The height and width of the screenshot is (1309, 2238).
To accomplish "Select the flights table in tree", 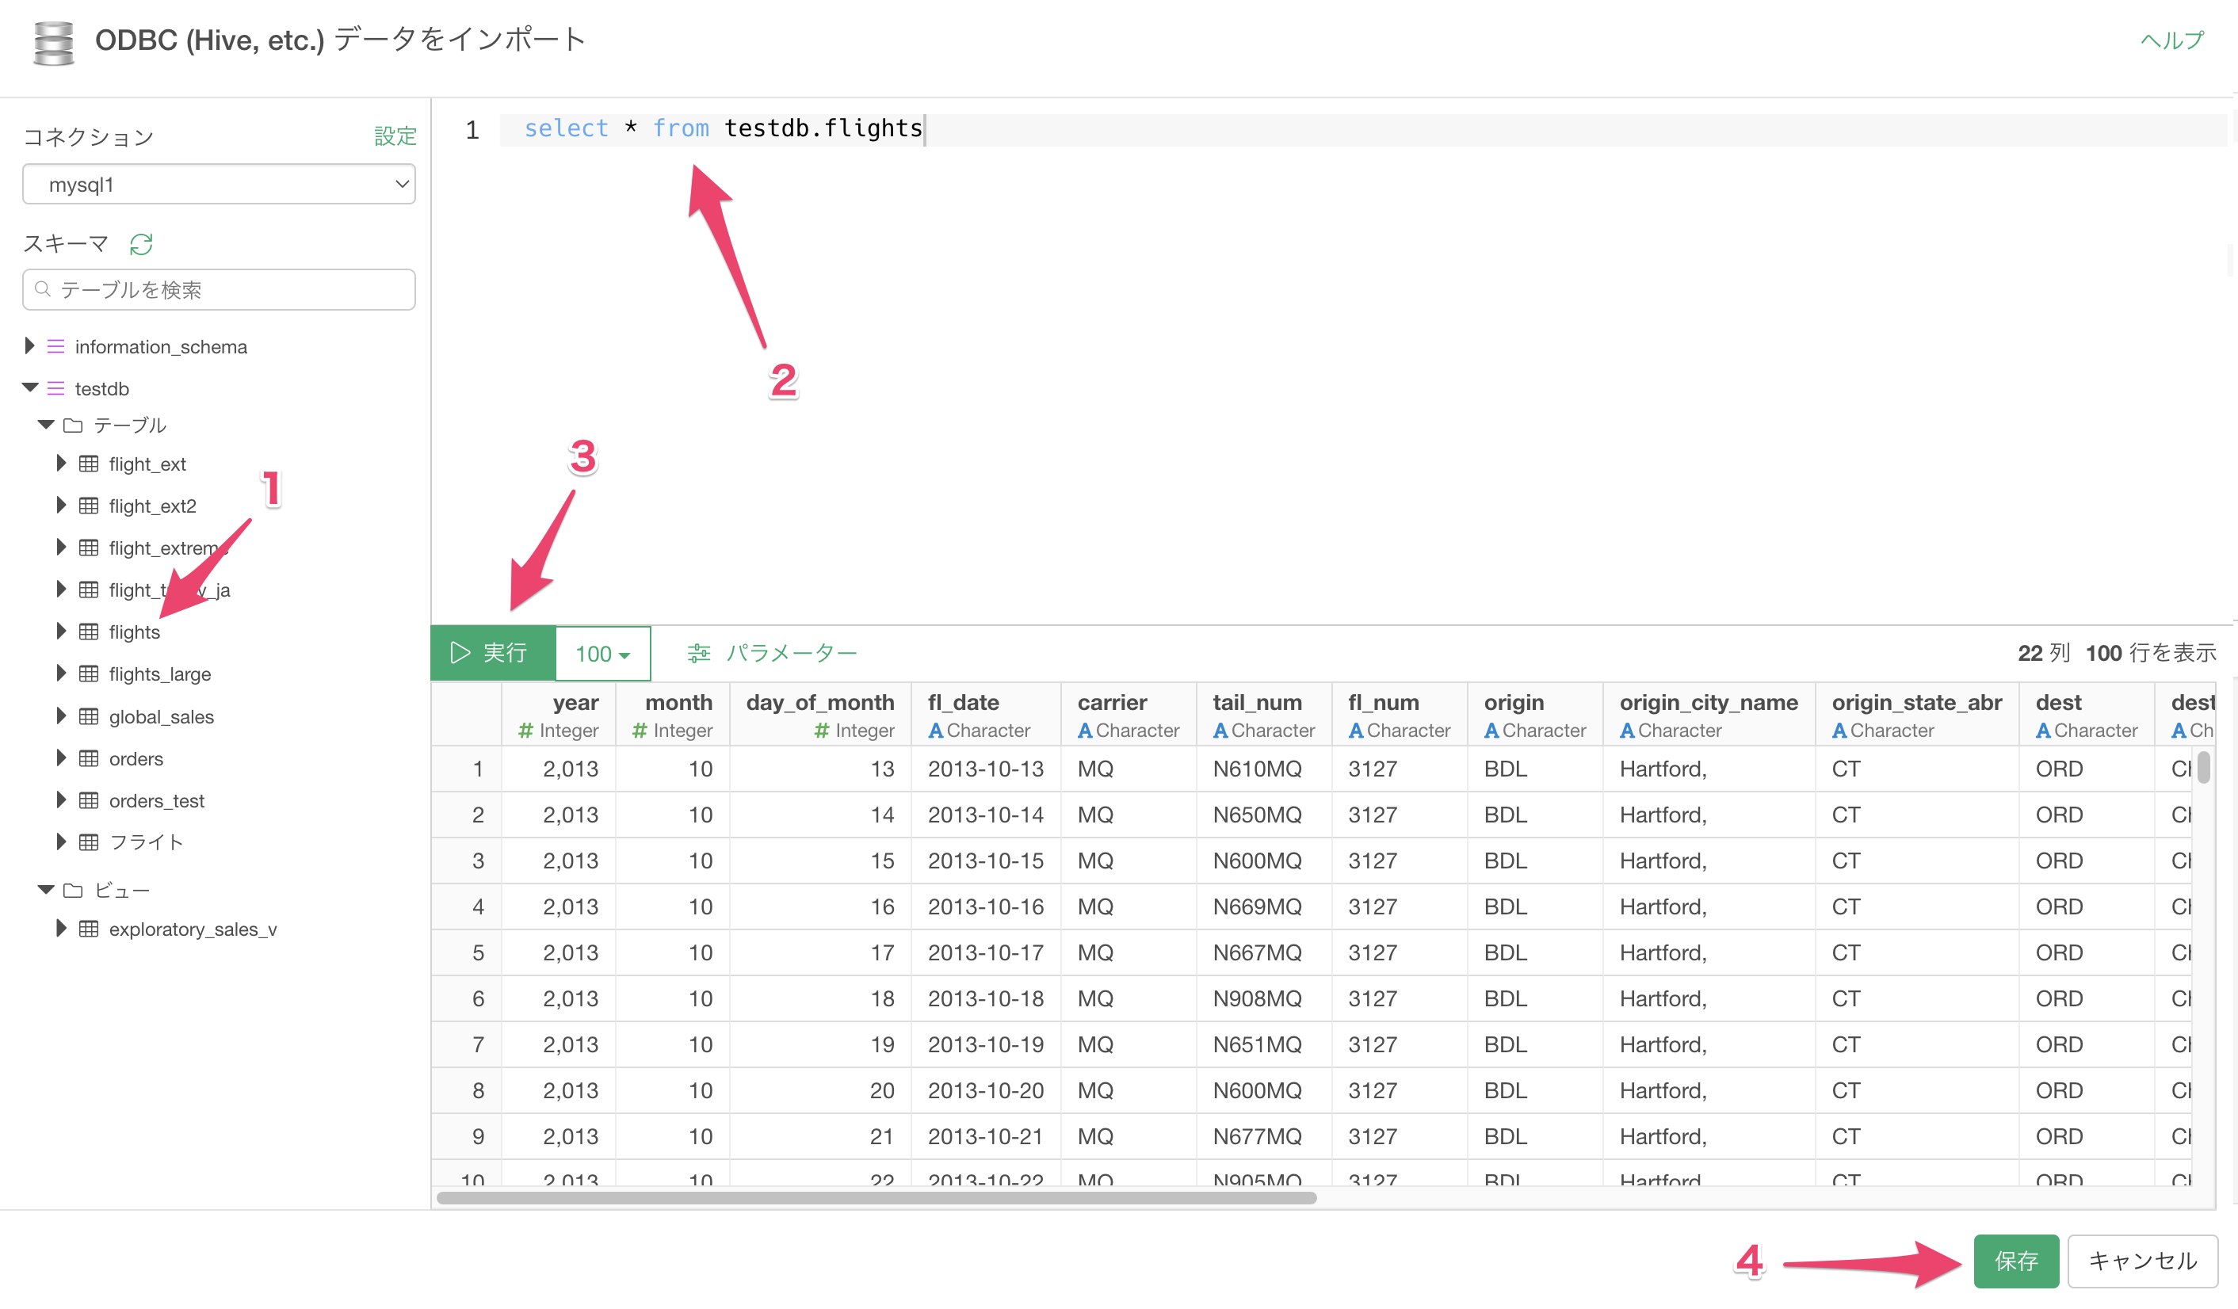I will pos(134,632).
